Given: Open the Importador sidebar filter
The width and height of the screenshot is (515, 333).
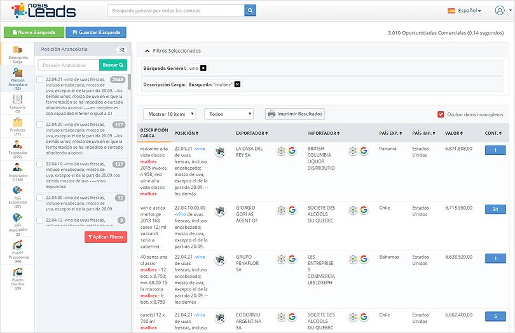Looking at the screenshot, I should (18, 172).
